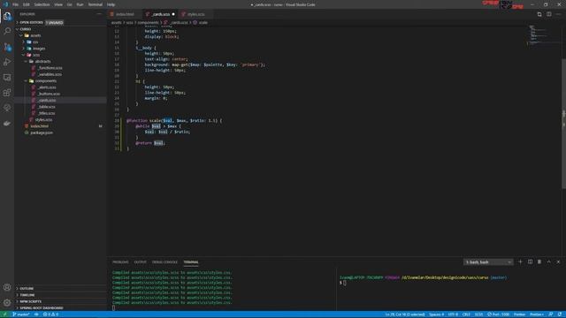
Task: Open the Search view icon
Action: (x=7, y=32)
